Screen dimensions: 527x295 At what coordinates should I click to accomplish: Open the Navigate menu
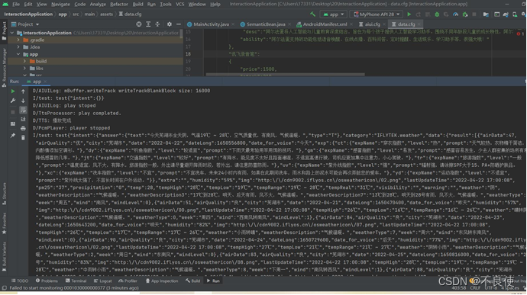tap(60, 5)
